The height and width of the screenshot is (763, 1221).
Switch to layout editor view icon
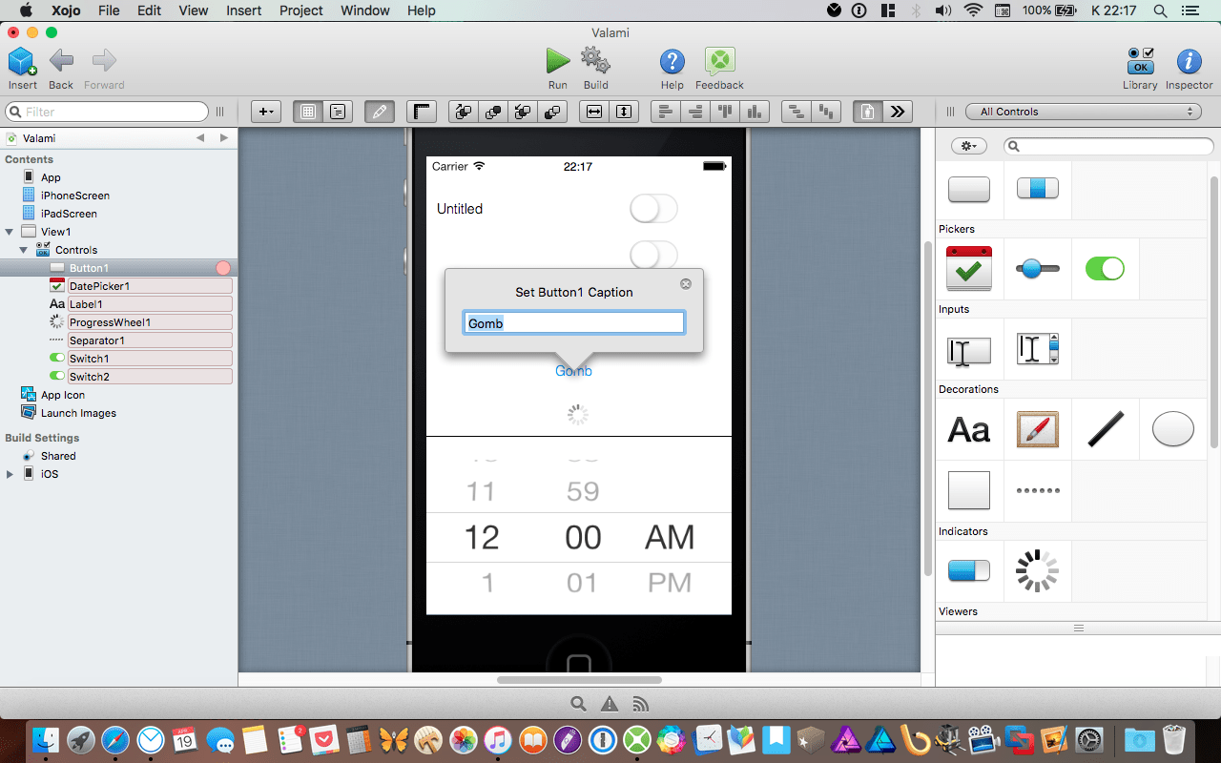pyautogui.click(x=308, y=112)
